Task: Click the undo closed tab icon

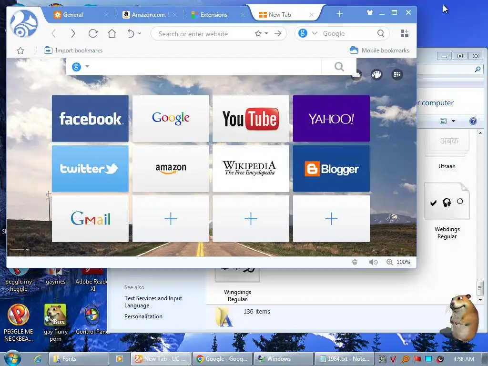Action: coord(131,33)
